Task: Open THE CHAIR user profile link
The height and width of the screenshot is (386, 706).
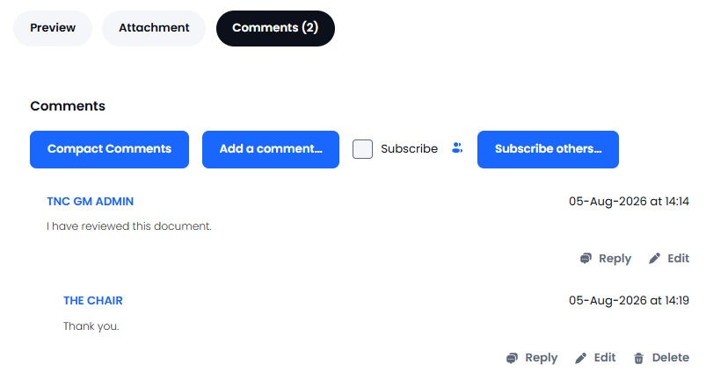Action: [92, 301]
